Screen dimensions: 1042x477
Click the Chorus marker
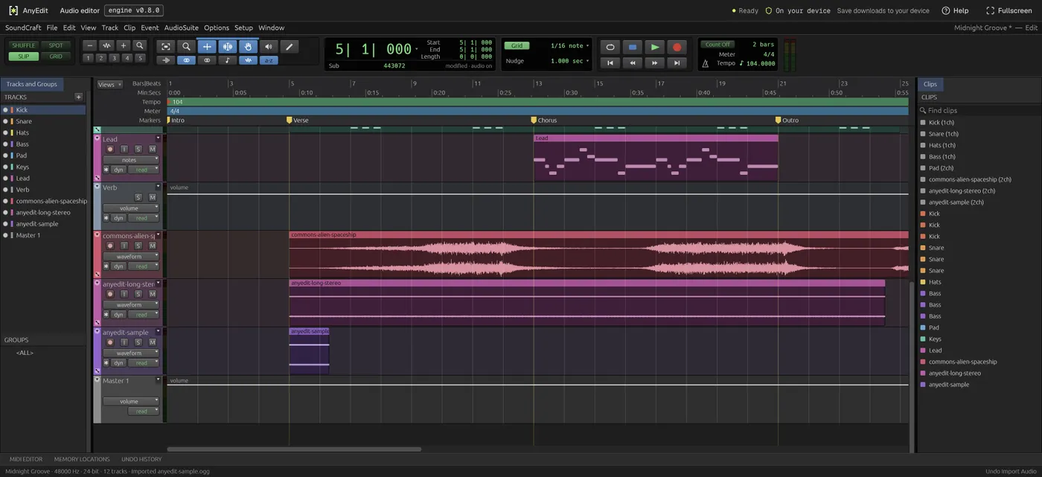(x=543, y=120)
